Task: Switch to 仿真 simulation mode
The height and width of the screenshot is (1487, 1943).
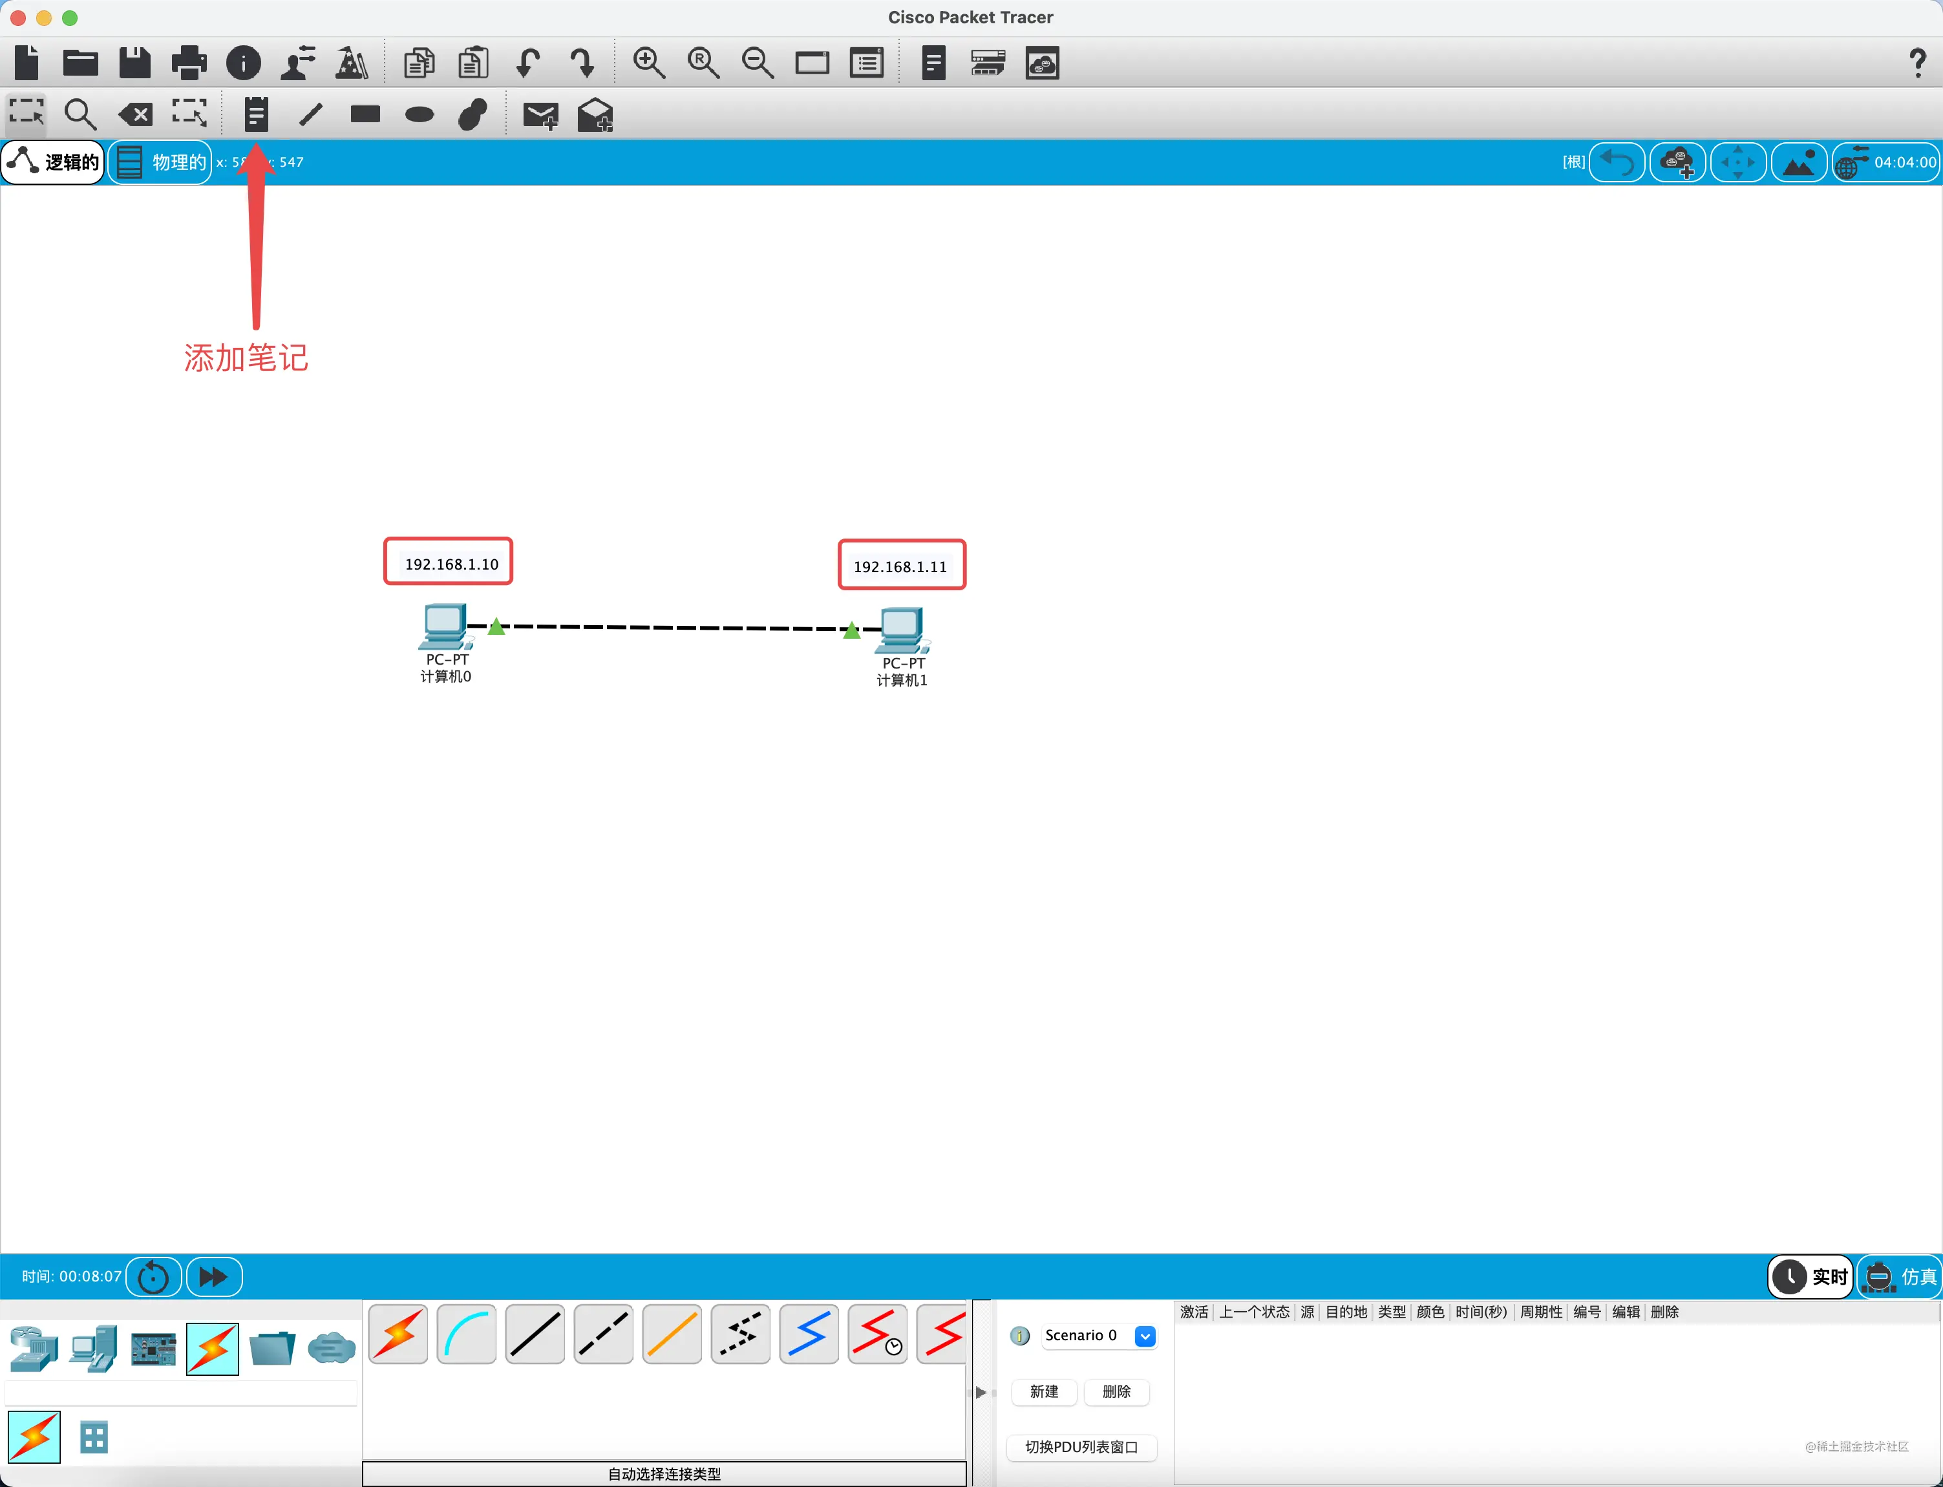Action: [1899, 1276]
